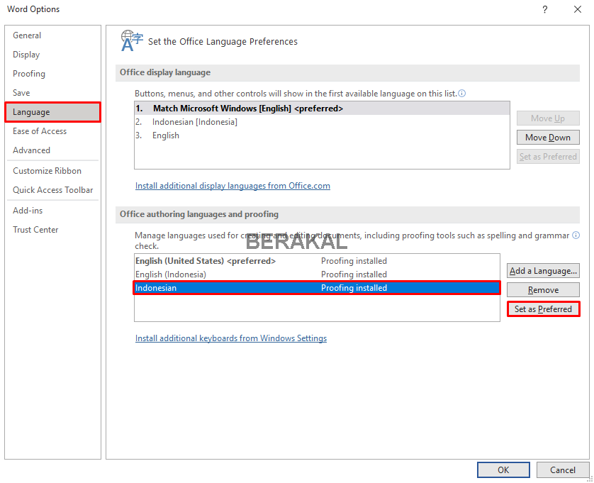The height and width of the screenshot is (483, 594).
Task: Select the Language category
Action: coord(52,112)
